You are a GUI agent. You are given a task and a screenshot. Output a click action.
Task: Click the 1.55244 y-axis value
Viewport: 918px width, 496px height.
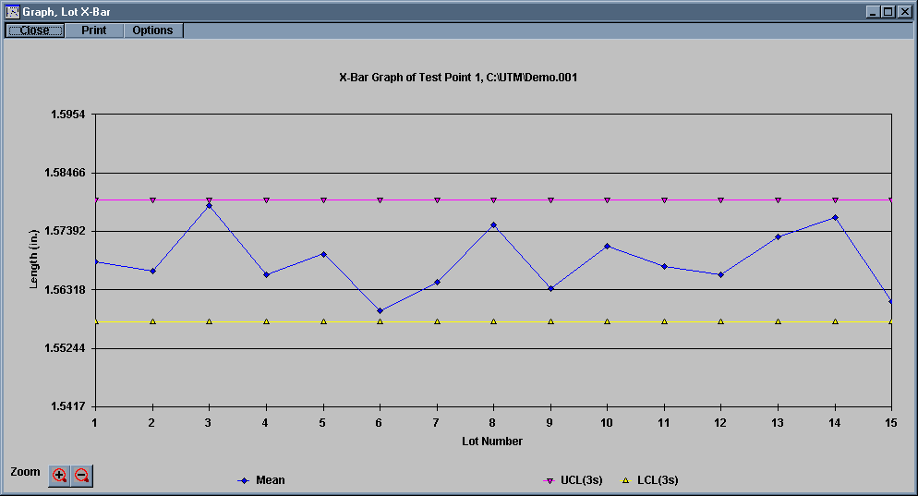(65, 348)
